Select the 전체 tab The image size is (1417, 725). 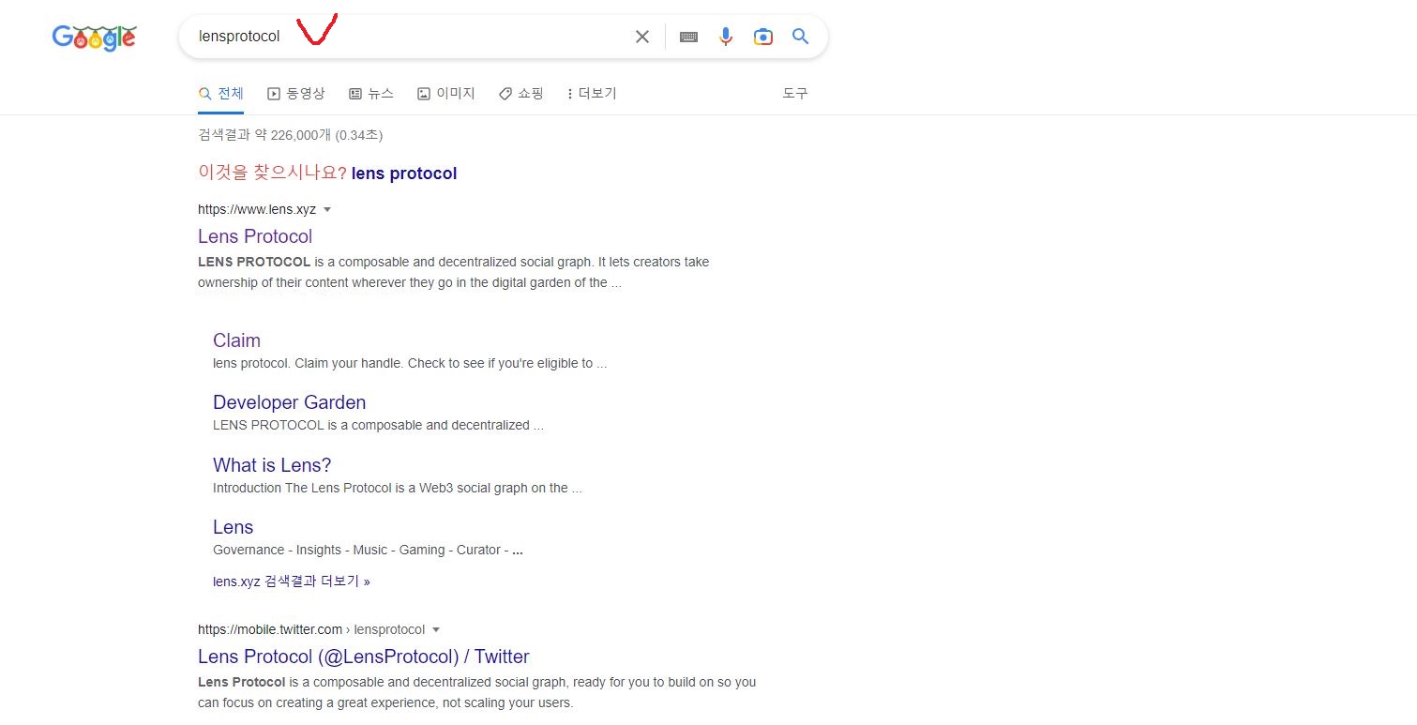pos(221,94)
